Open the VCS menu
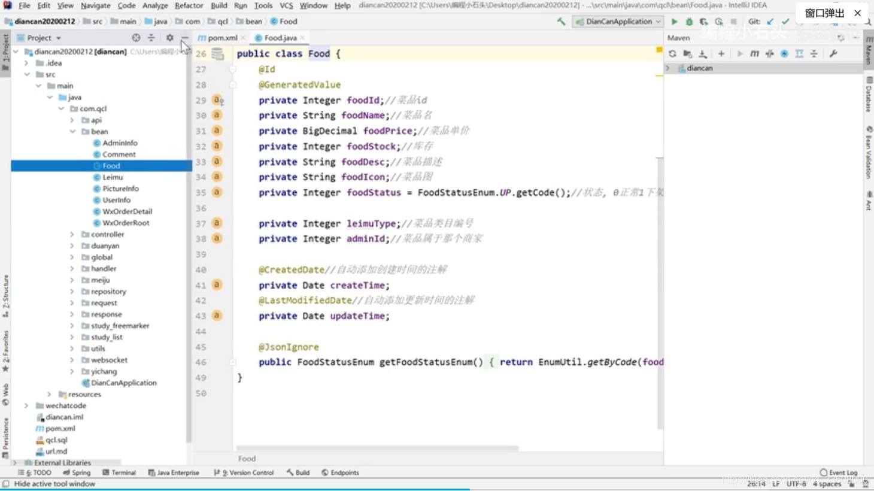Screen dimensions: 874x491 tap(286, 5)
